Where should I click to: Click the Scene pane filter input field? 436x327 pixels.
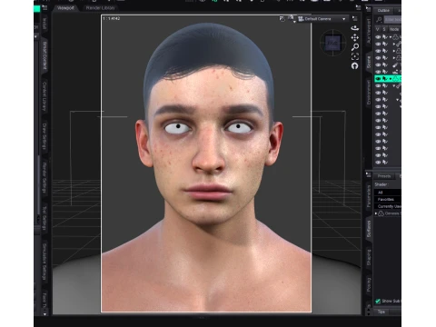(x=392, y=20)
